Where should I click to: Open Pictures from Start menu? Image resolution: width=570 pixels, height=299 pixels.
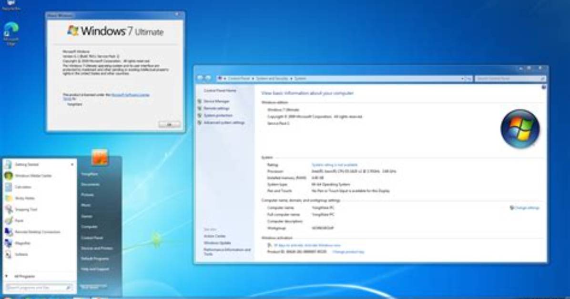point(87,195)
